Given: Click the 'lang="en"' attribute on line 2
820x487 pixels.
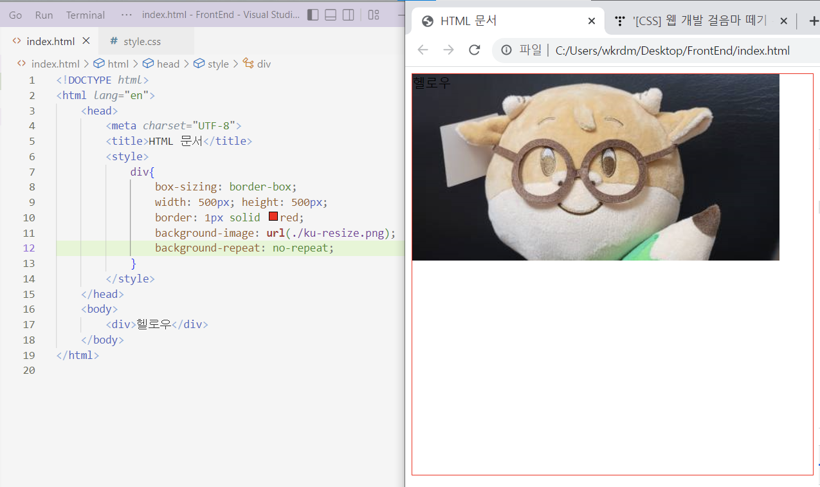Looking at the screenshot, I should coord(121,95).
